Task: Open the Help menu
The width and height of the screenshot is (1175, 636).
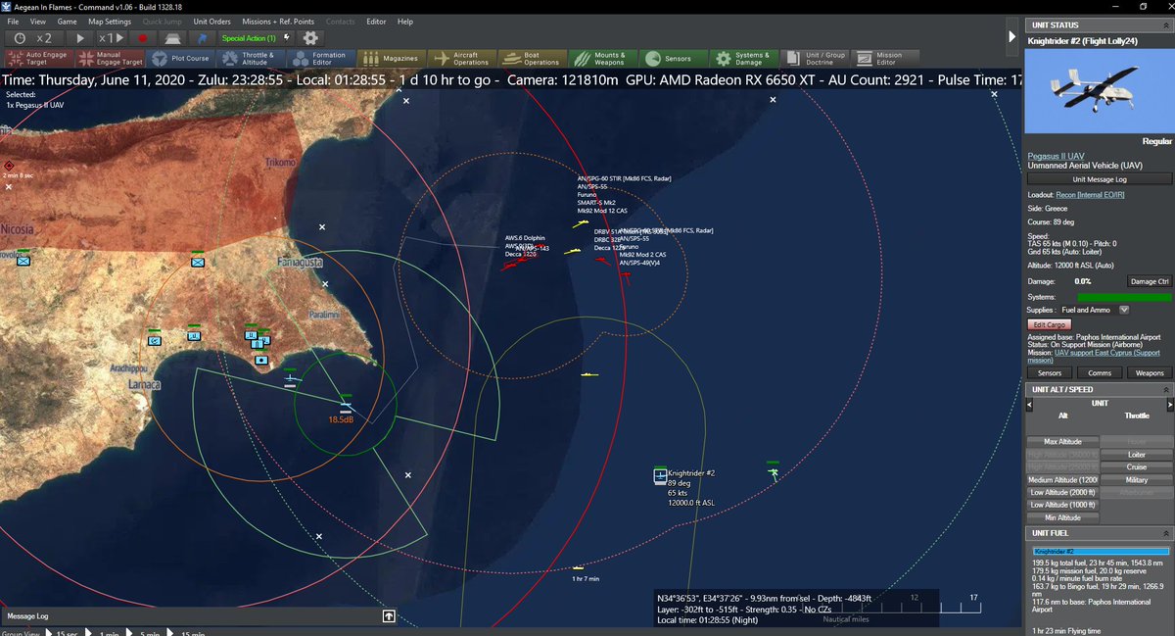Action: click(404, 21)
